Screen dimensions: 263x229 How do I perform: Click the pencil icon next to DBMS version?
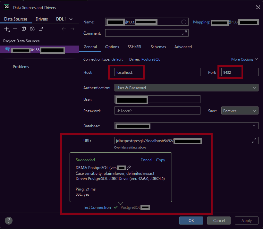pos(129,168)
